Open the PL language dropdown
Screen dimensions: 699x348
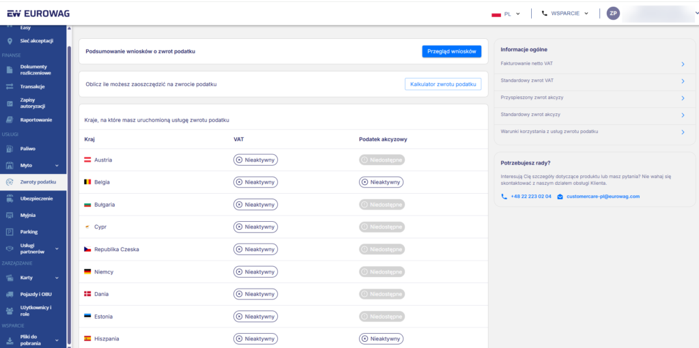[x=506, y=14]
